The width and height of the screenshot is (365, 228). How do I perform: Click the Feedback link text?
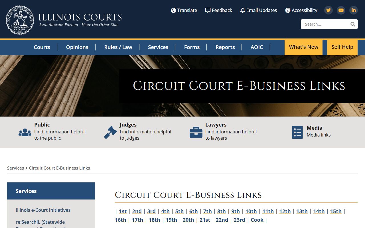[x=222, y=10]
